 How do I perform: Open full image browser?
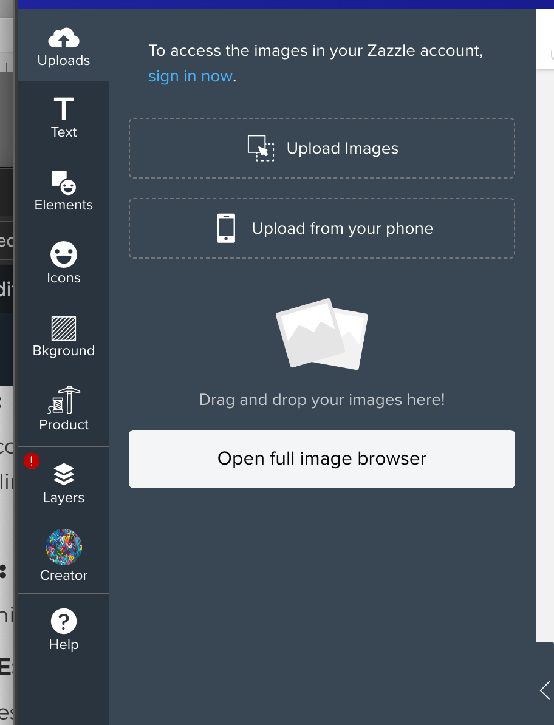point(322,458)
